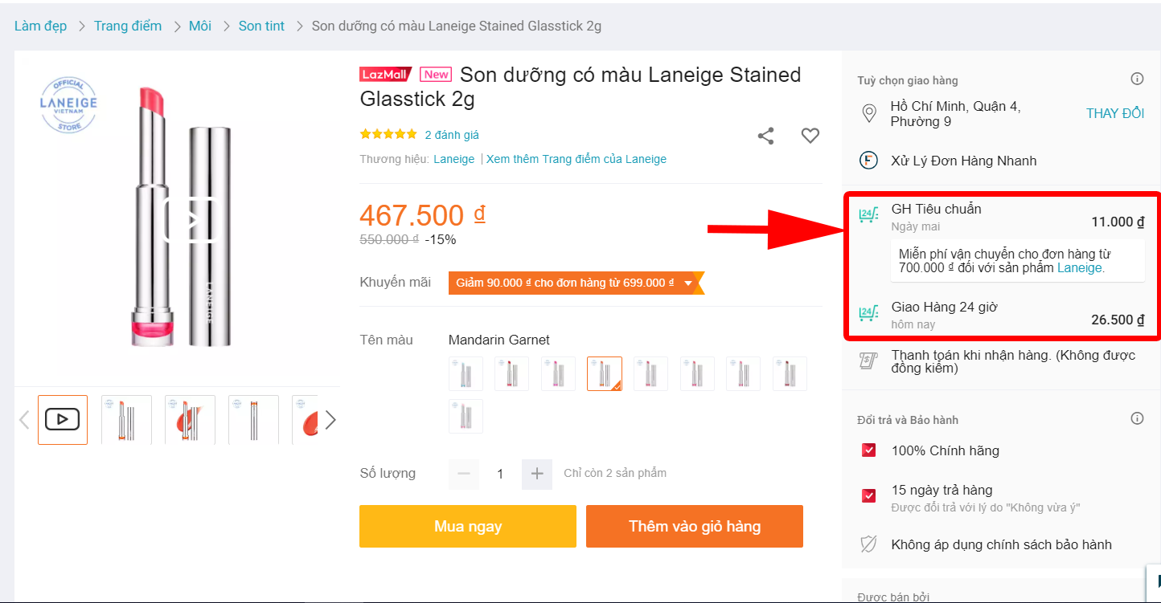This screenshot has height=603, width=1161.
Task: Click THAY ĐỔI to change delivery address
Action: click(1114, 113)
